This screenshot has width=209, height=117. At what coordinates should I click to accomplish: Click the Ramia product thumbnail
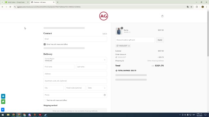[119, 31]
